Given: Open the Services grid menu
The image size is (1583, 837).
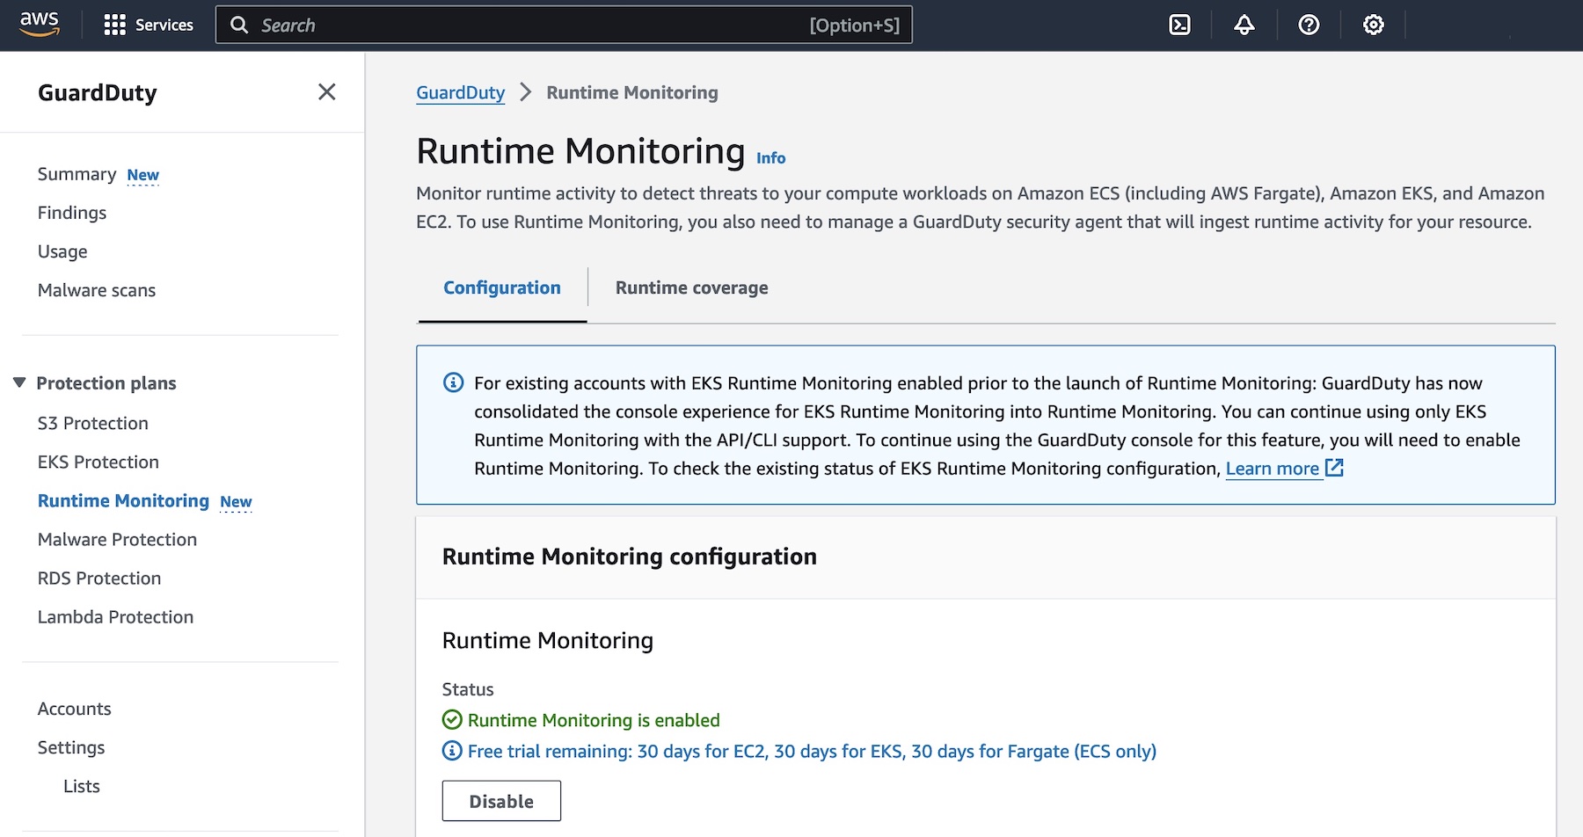Looking at the screenshot, I should 148,25.
